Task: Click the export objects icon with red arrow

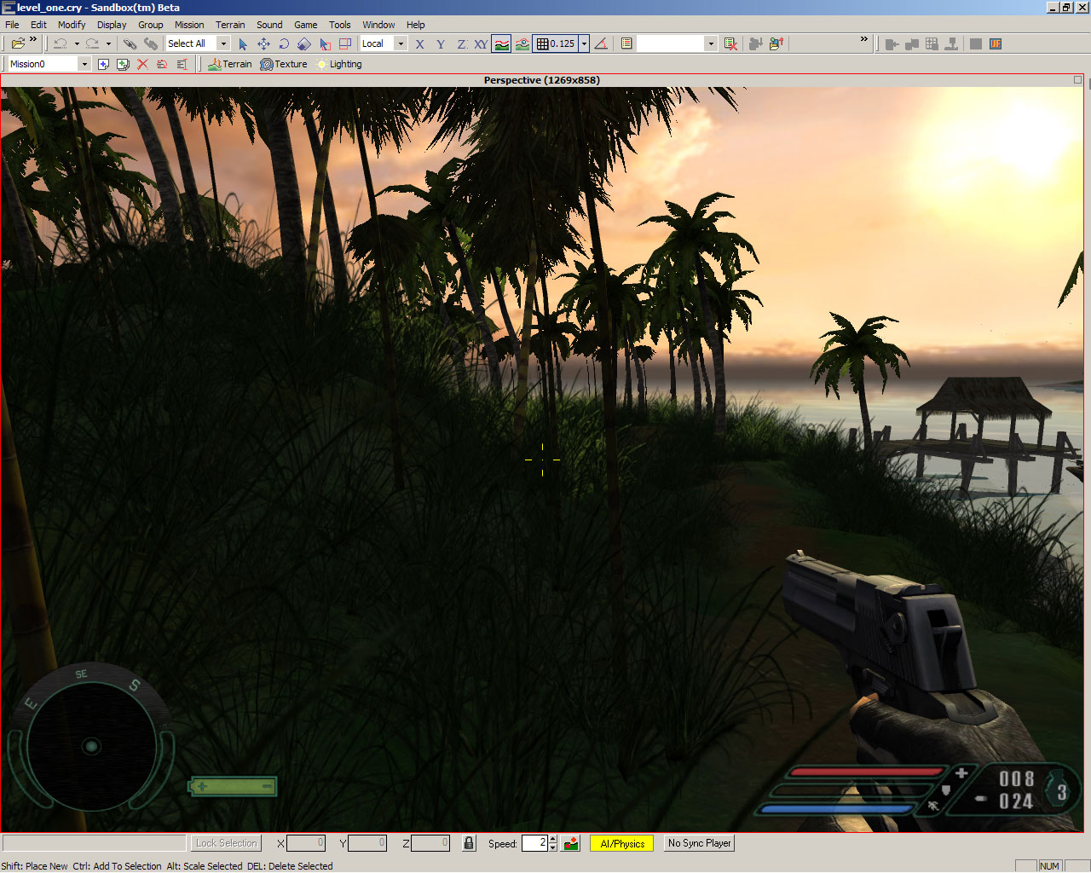Action: point(776,43)
